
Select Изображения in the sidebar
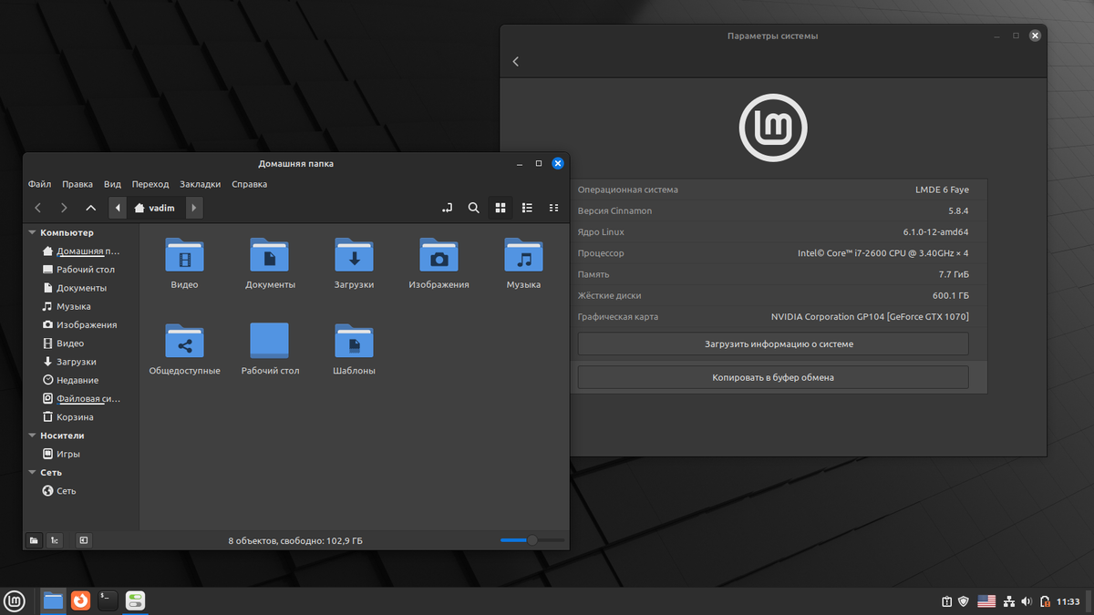(x=81, y=325)
